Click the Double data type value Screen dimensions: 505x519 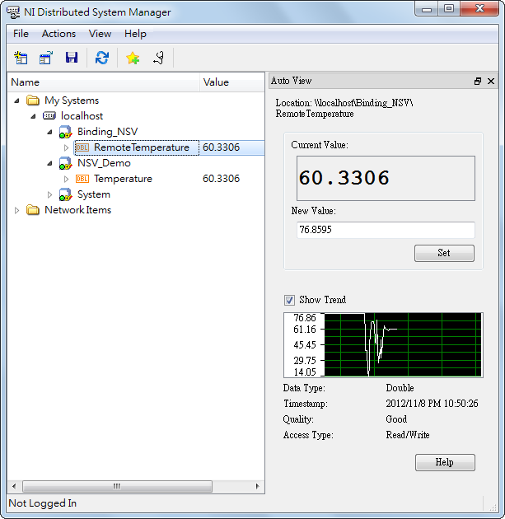coord(400,388)
